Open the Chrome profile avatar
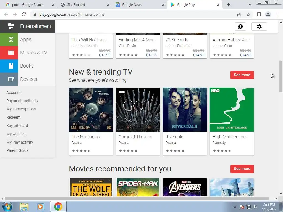Viewport: 283px width, 212px height. [268, 14]
